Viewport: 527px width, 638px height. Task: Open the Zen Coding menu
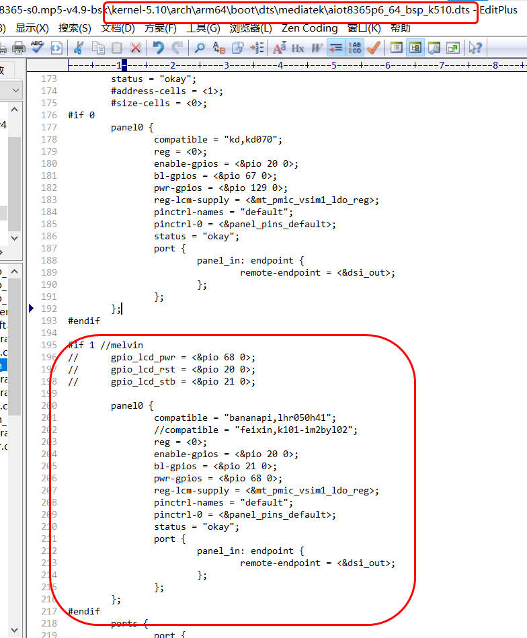point(309,28)
